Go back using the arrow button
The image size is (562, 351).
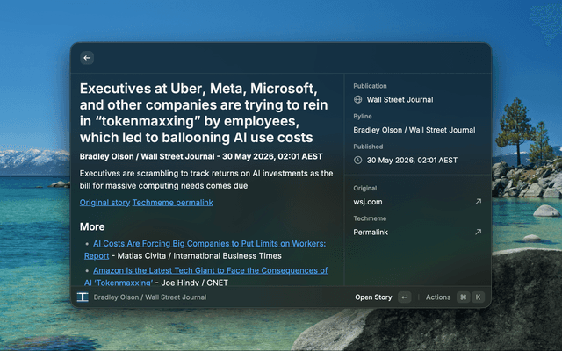[x=87, y=58]
